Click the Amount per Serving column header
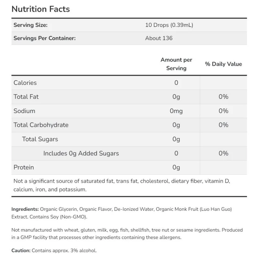 point(176,64)
